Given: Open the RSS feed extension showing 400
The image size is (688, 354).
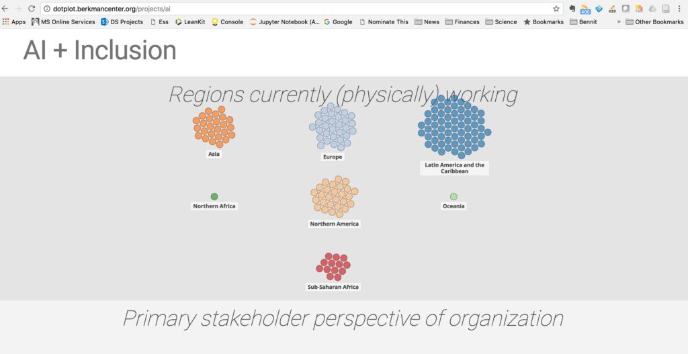Looking at the screenshot, I should tap(585, 9).
